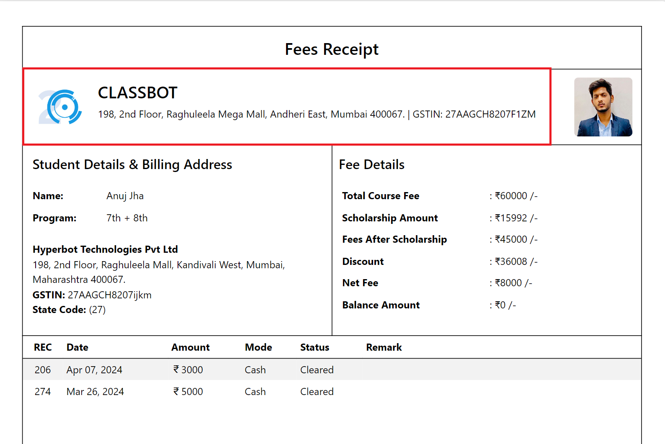The width and height of the screenshot is (665, 444).
Task: Click the student profile photo
Action: click(x=603, y=107)
